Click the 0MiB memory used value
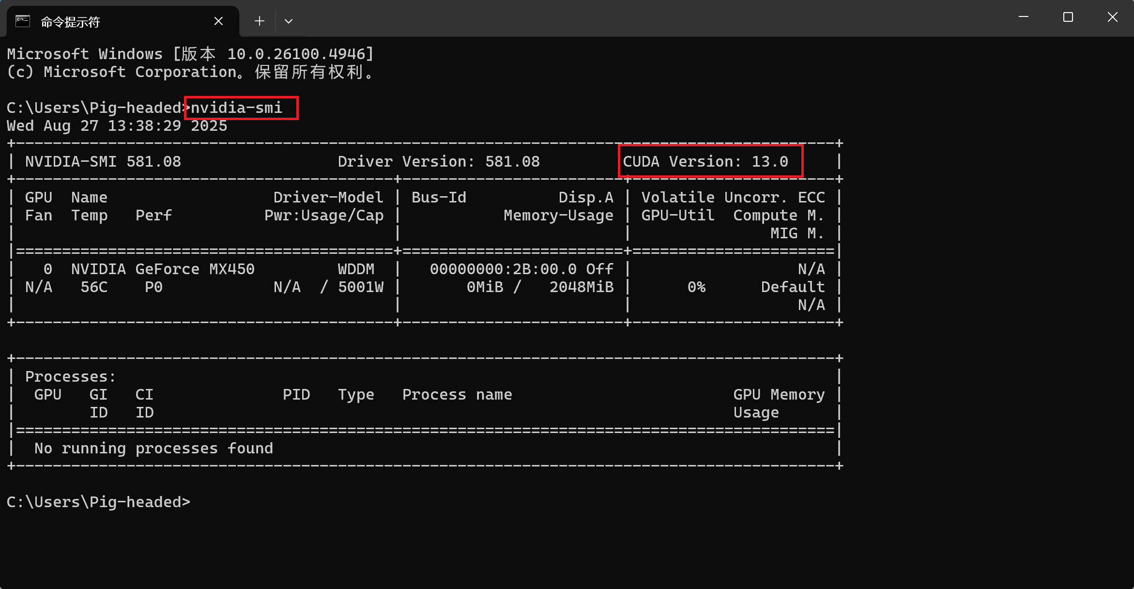This screenshot has height=589, width=1134. tap(485, 287)
